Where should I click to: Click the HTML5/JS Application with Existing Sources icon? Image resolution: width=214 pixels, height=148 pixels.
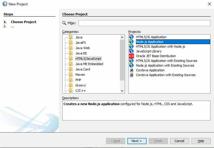coord(131,61)
